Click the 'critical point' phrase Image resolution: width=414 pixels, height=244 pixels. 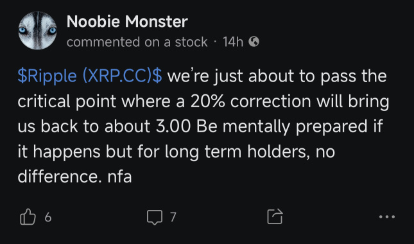(x=67, y=101)
